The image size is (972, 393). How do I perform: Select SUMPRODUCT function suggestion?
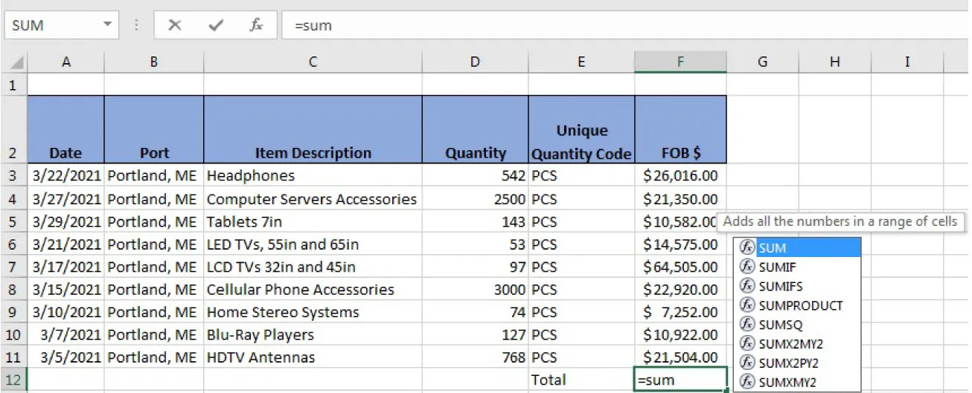(800, 305)
